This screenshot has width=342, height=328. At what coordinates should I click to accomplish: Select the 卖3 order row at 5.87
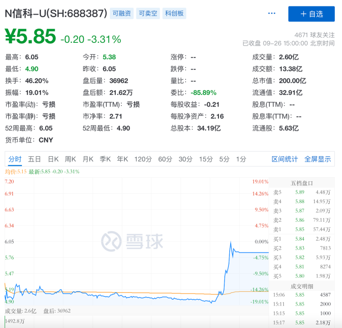tap(302, 211)
